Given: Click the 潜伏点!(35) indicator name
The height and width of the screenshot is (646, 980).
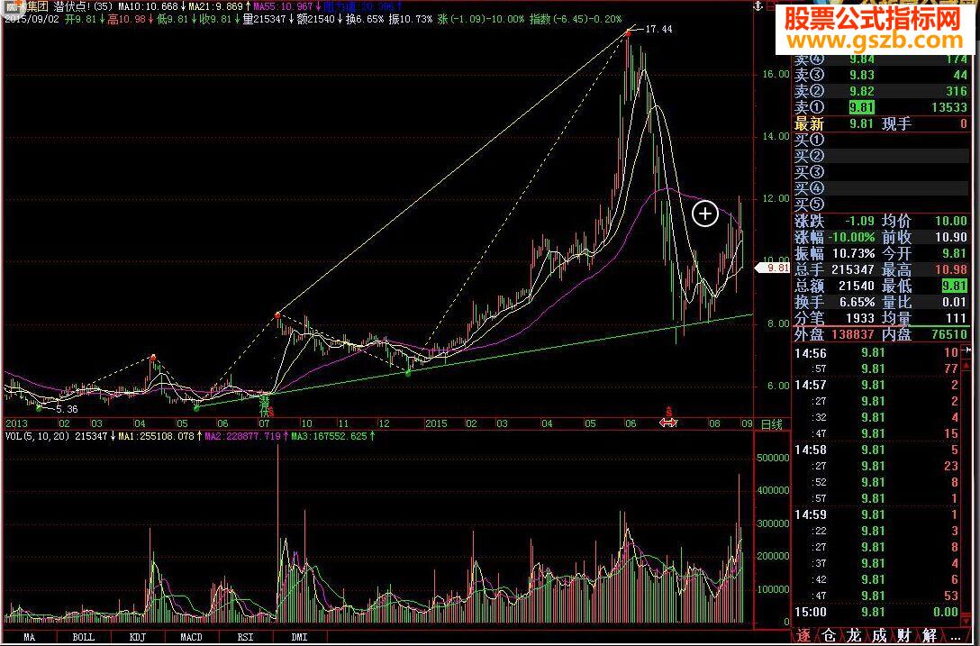Looking at the screenshot, I should click(x=82, y=7).
